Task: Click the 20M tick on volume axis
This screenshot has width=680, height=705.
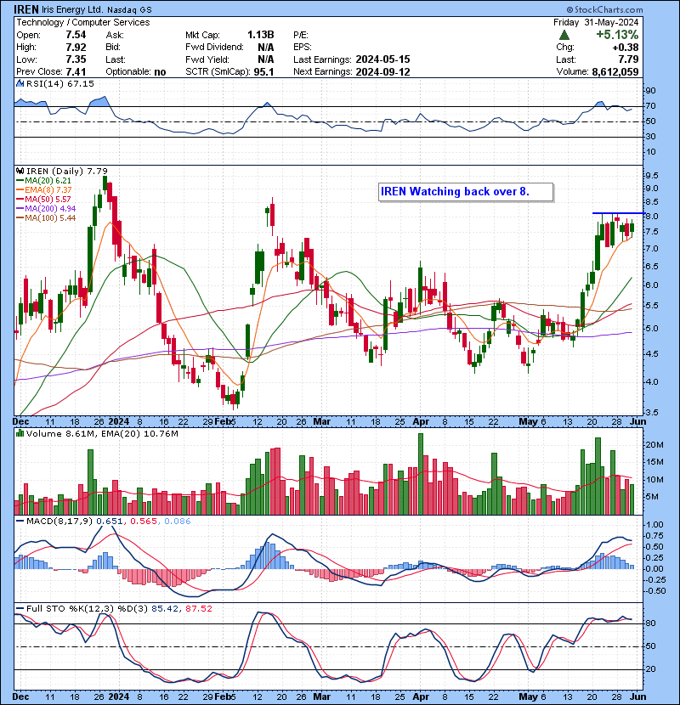Action: coord(654,445)
